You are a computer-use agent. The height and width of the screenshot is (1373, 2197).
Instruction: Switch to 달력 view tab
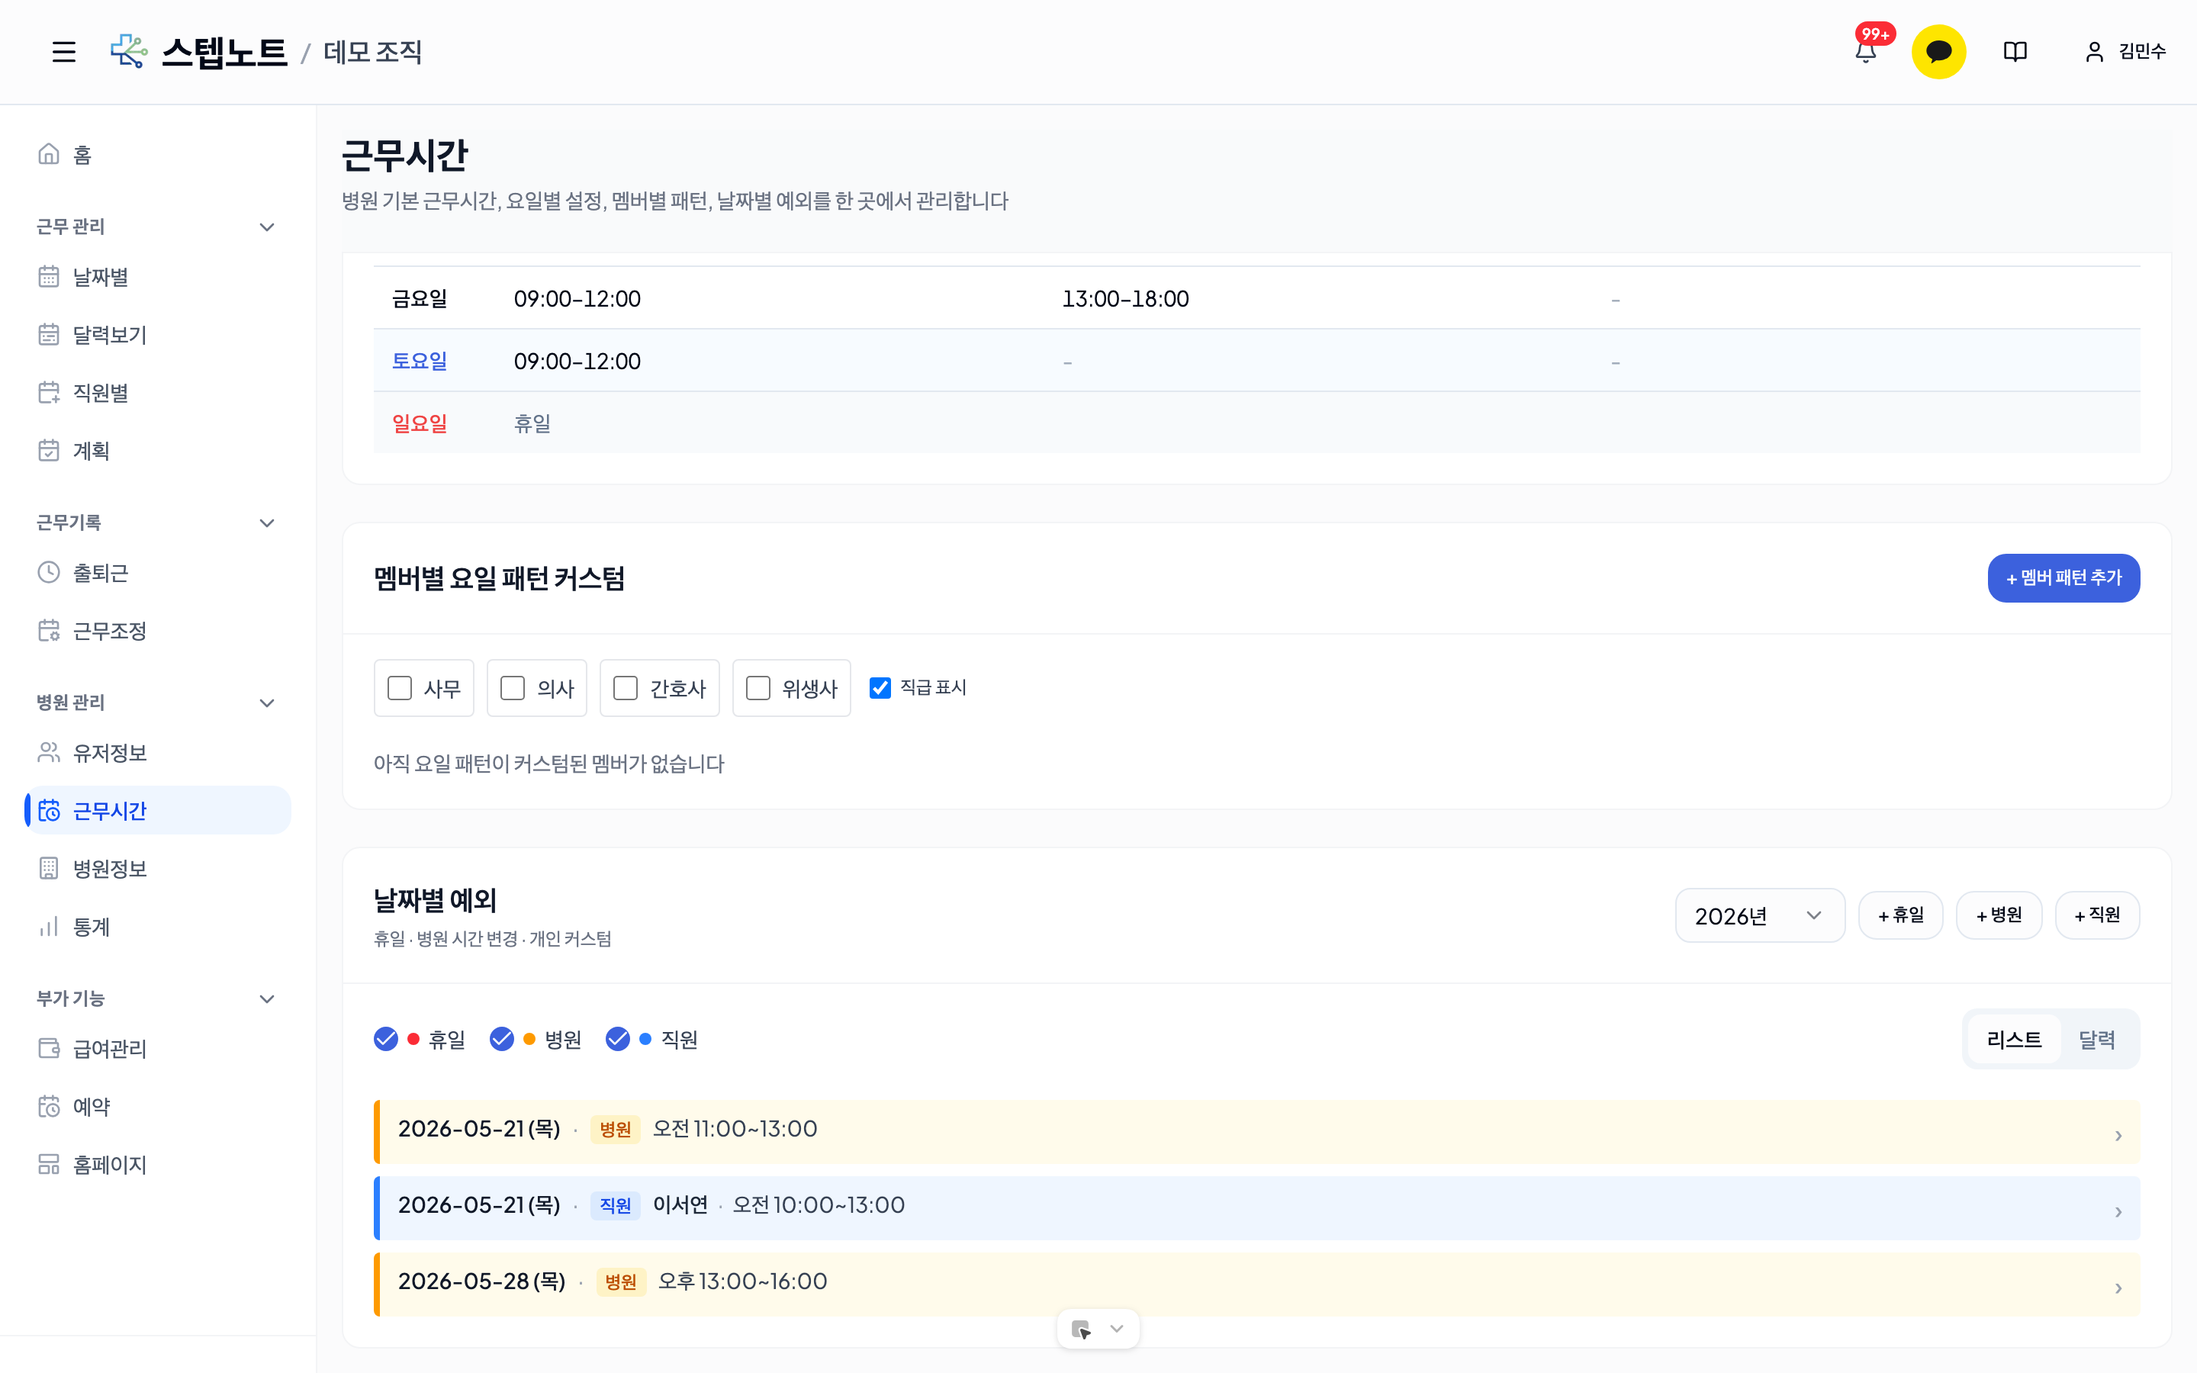point(2096,1039)
